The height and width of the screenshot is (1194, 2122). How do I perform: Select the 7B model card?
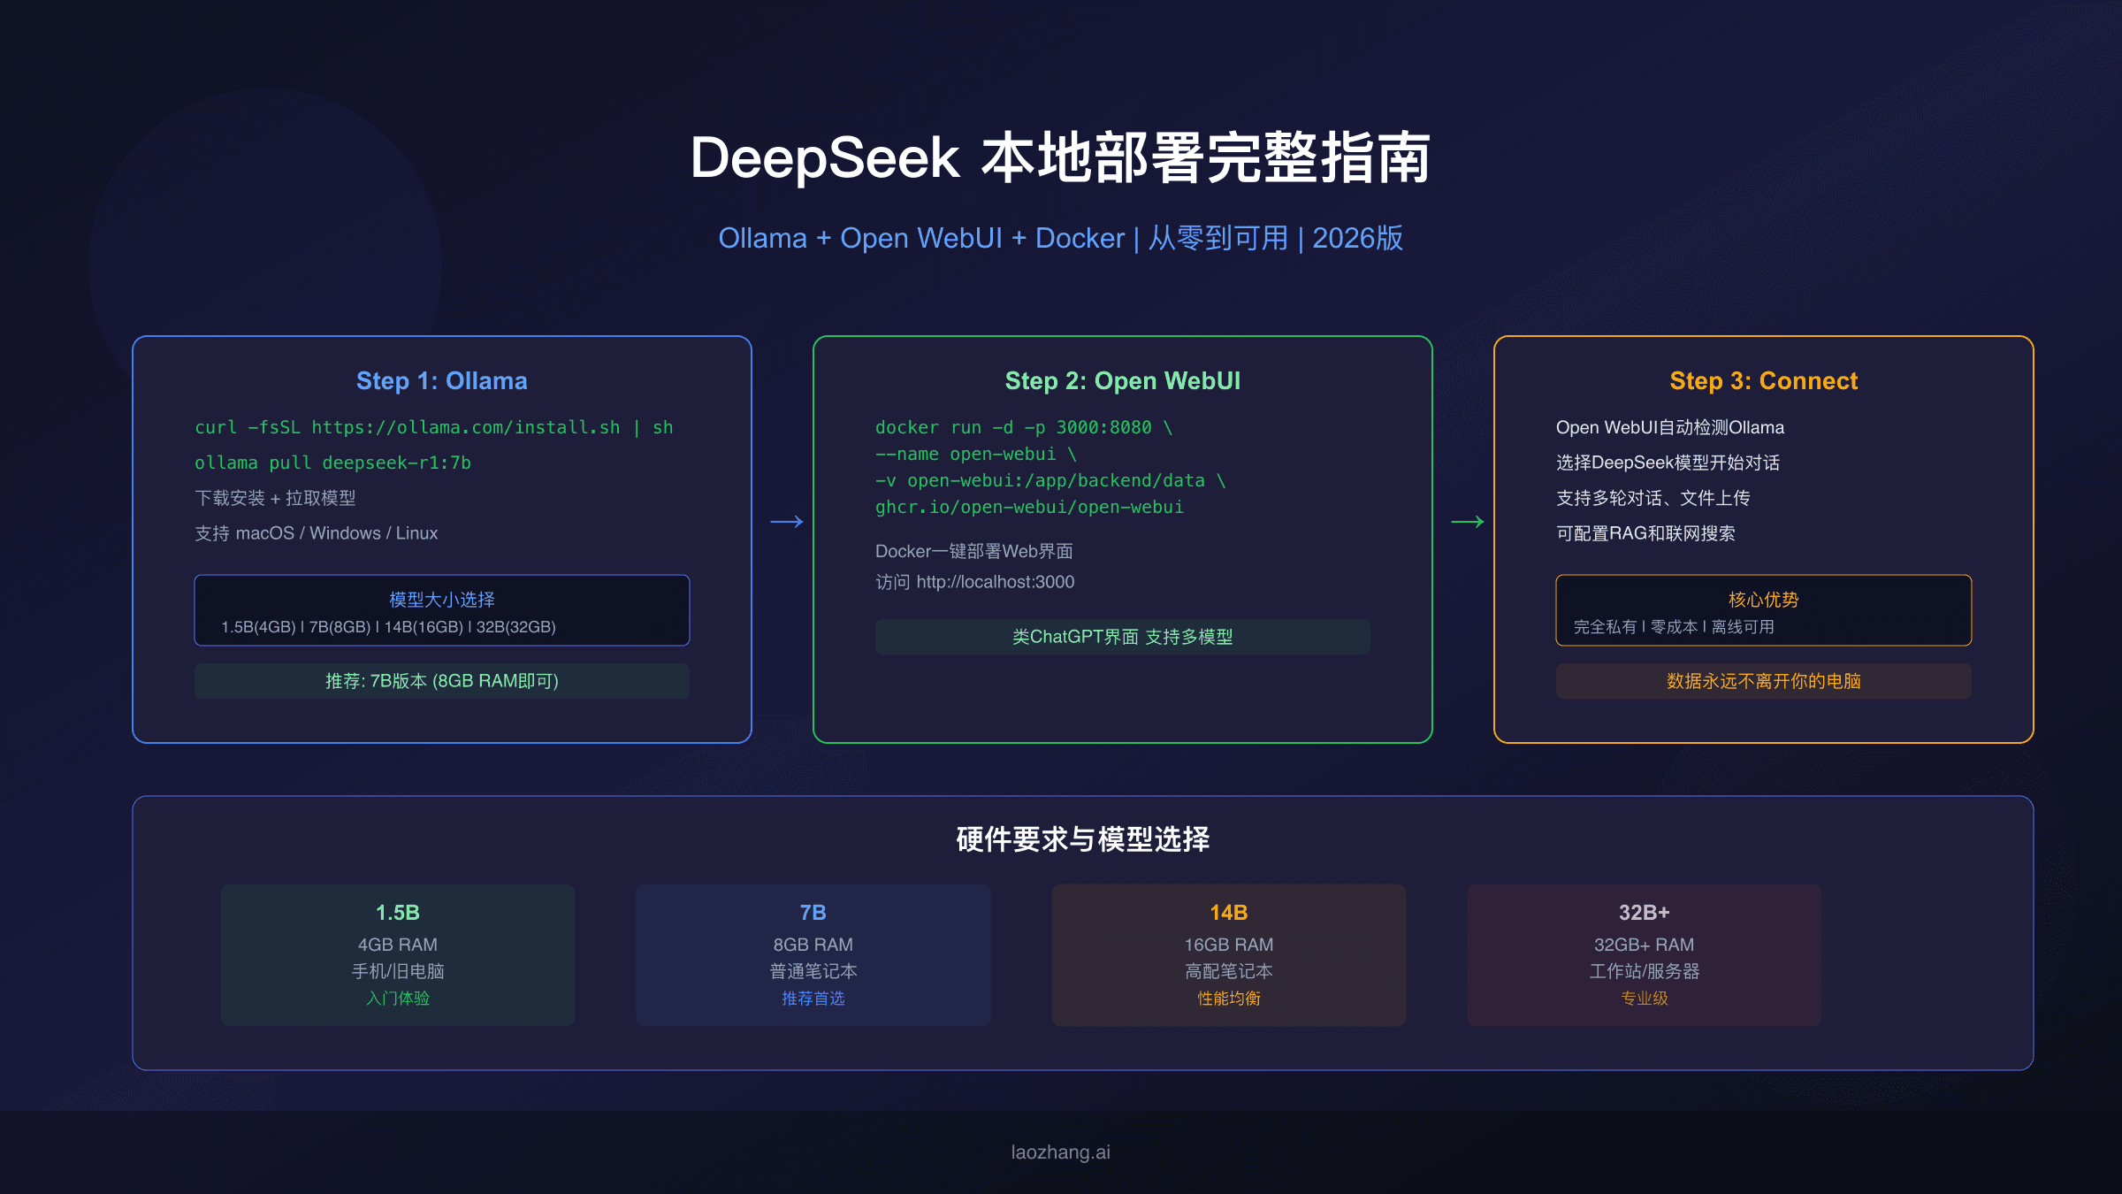813,955
